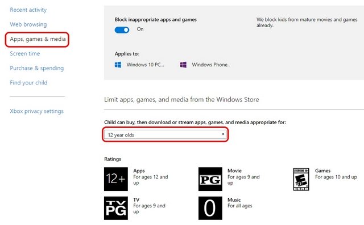Click the Music rating 0 icon

[210, 208]
